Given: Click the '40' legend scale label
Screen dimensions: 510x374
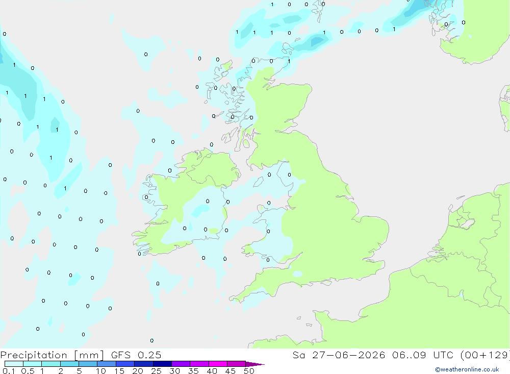Looking at the screenshot, I should 212,371.
